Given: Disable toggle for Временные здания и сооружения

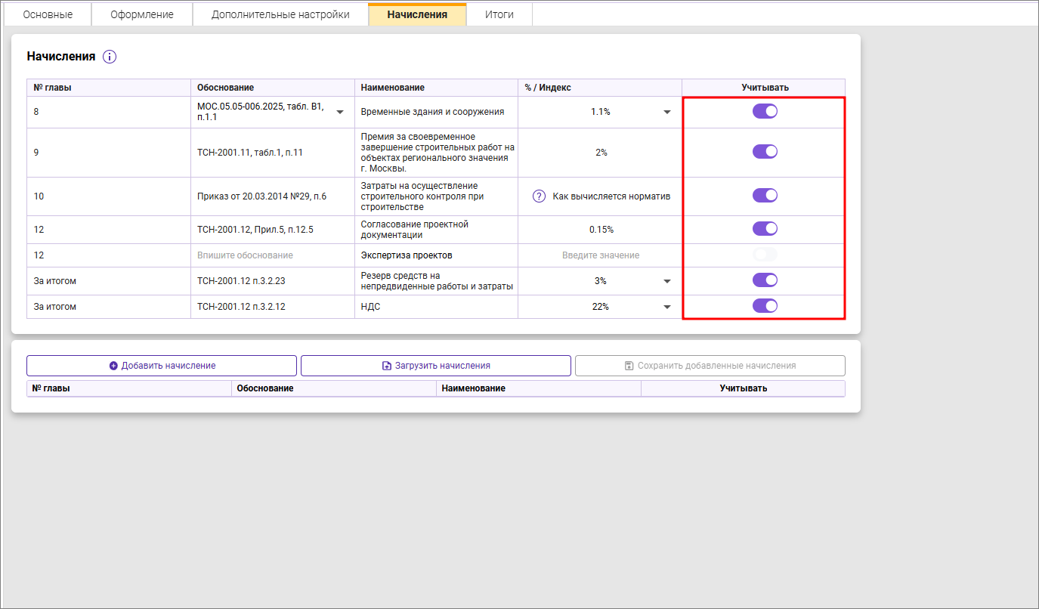Looking at the screenshot, I should tap(765, 112).
